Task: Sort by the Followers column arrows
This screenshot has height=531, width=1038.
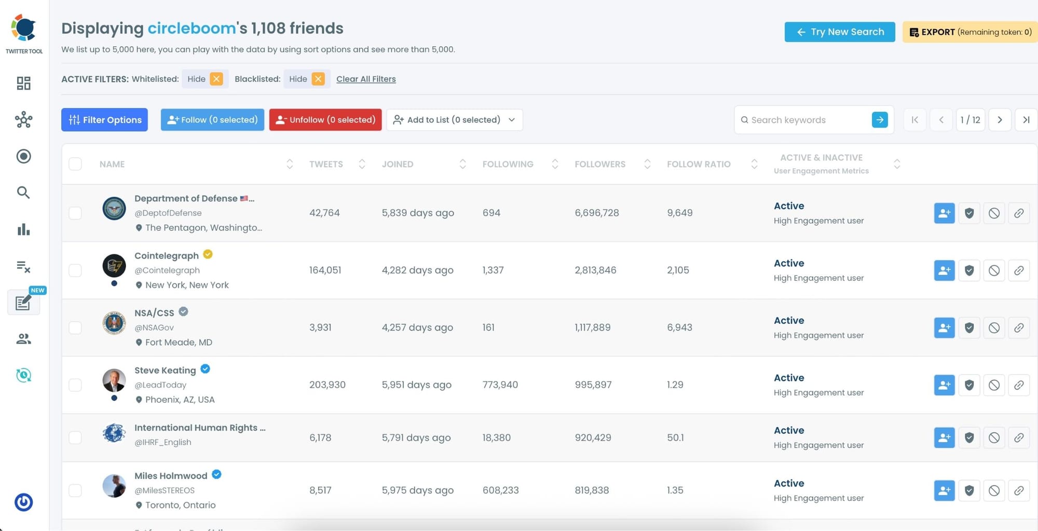Action: coord(647,164)
